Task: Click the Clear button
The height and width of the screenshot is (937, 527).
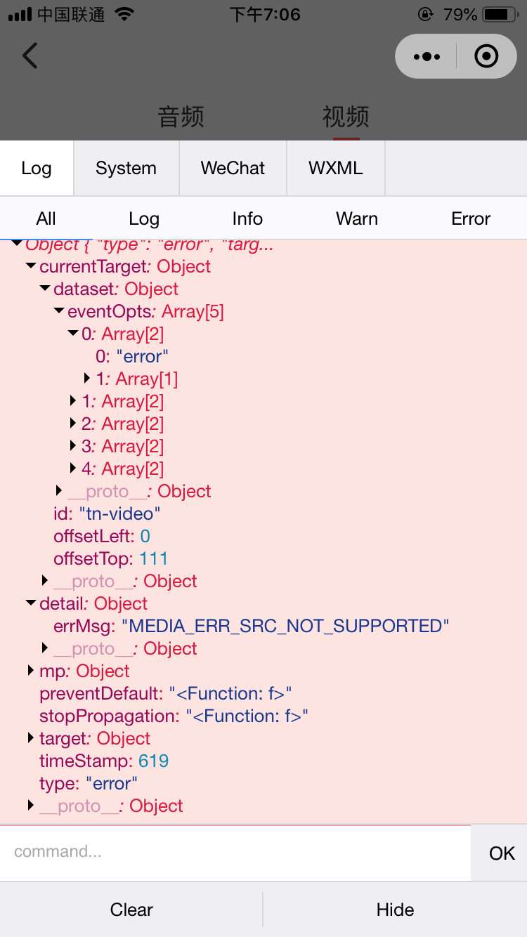Action: click(131, 910)
